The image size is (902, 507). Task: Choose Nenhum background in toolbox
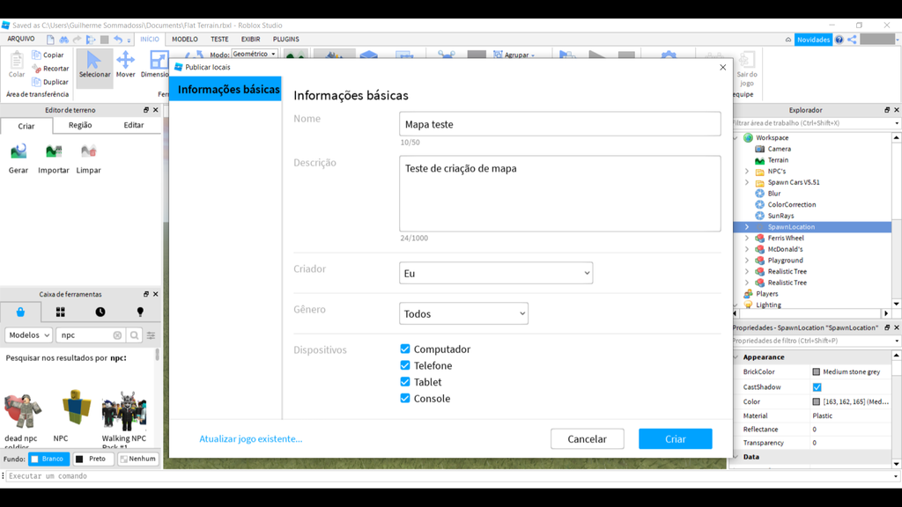[x=138, y=459]
